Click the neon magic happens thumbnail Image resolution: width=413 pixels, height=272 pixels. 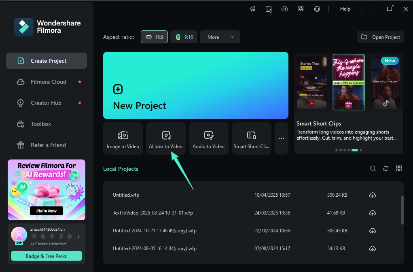point(348,83)
